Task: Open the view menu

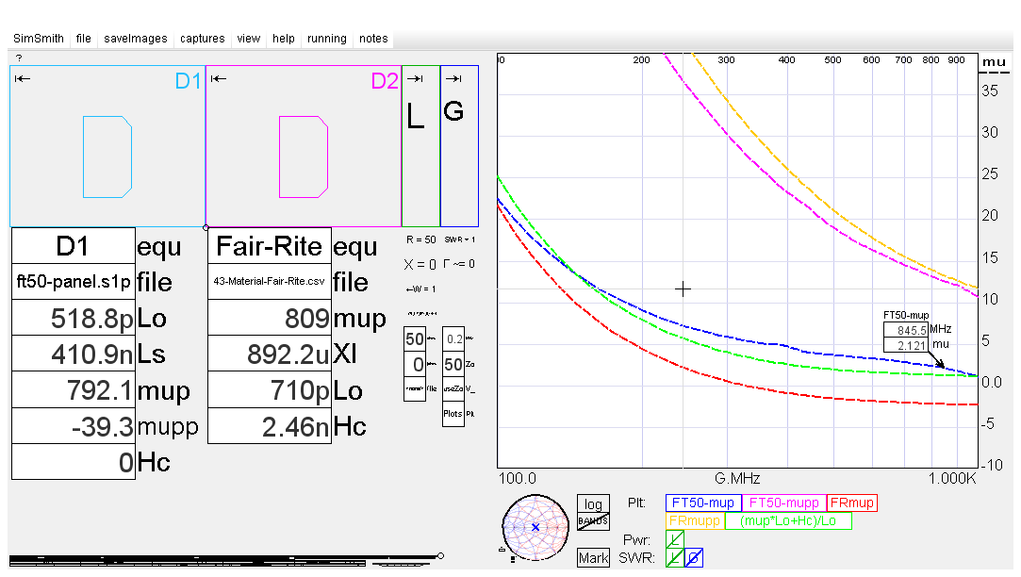Action: tap(249, 39)
